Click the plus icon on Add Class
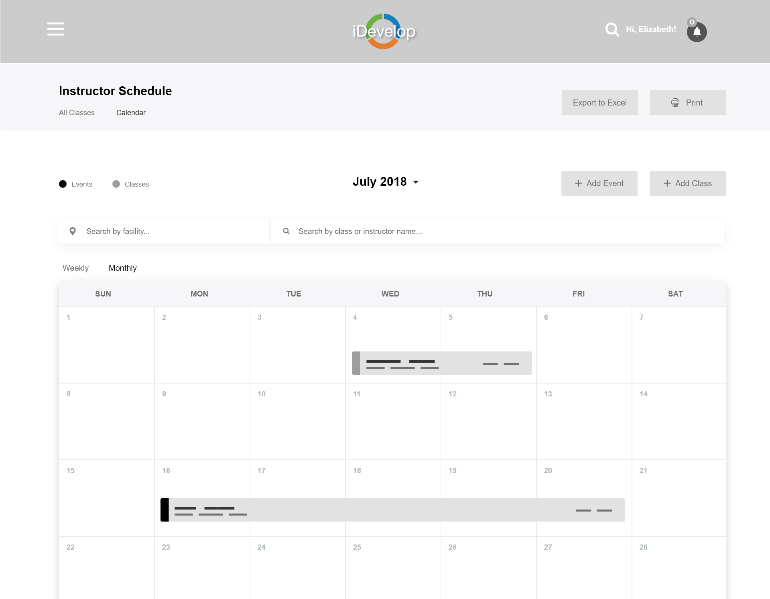Image resolution: width=770 pixels, height=599 pixels. pyautogui.click(x=667, y=183)
